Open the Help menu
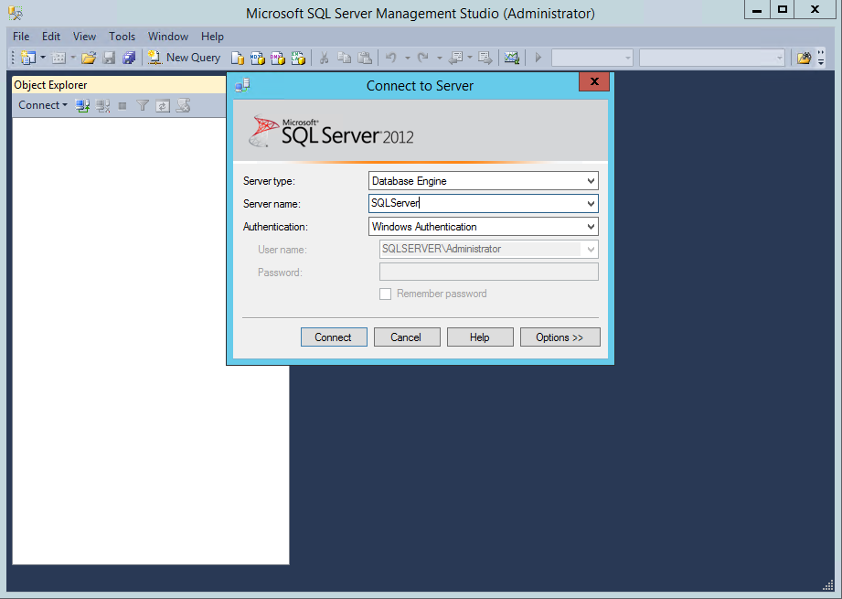 [x=212, y=37]
